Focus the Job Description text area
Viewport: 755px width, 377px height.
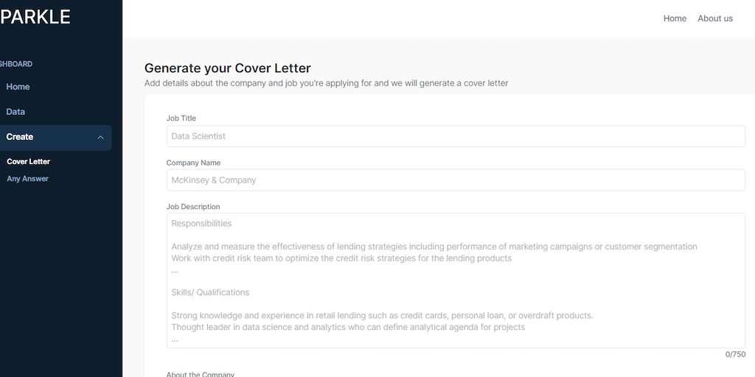click(x=456, y=281)
